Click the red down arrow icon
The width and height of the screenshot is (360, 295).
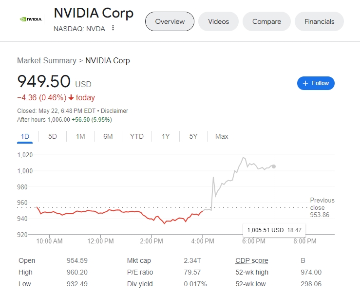coord(71,97)
